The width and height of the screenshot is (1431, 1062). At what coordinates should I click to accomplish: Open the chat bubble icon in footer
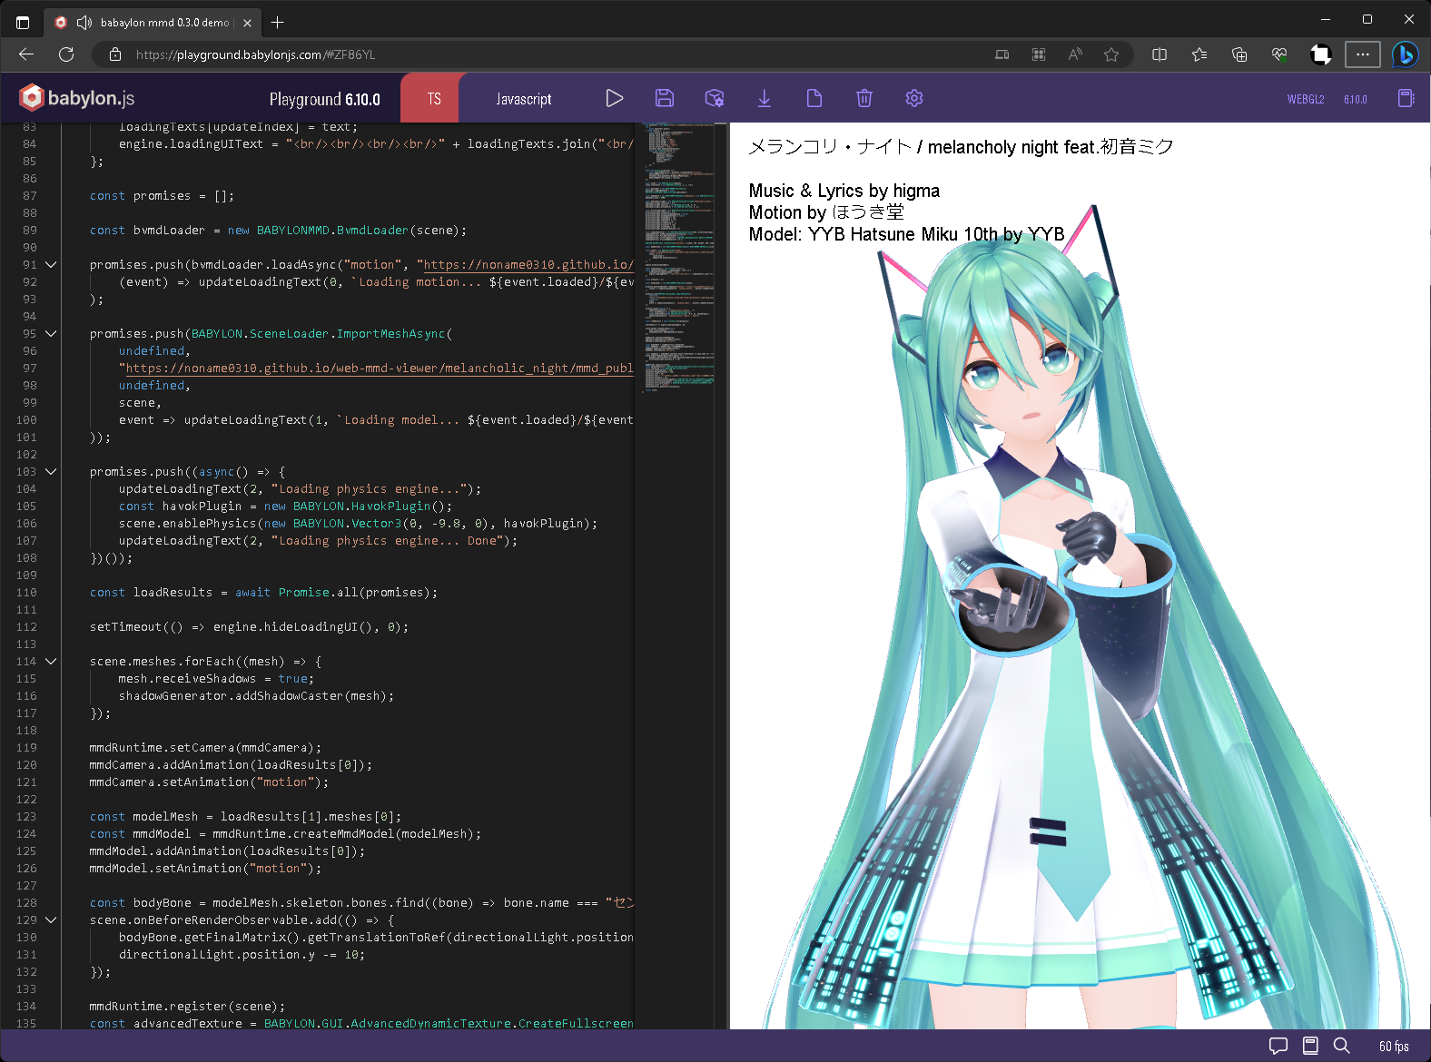tap(1278, 1046)
